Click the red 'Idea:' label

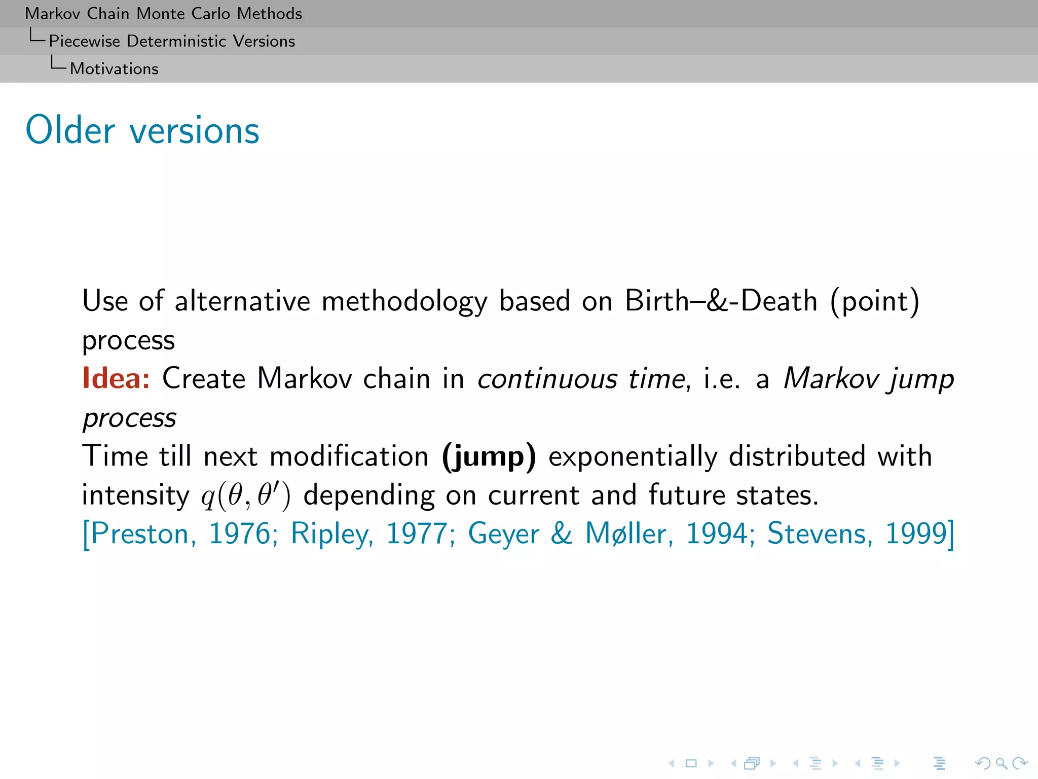coord(116,378)
